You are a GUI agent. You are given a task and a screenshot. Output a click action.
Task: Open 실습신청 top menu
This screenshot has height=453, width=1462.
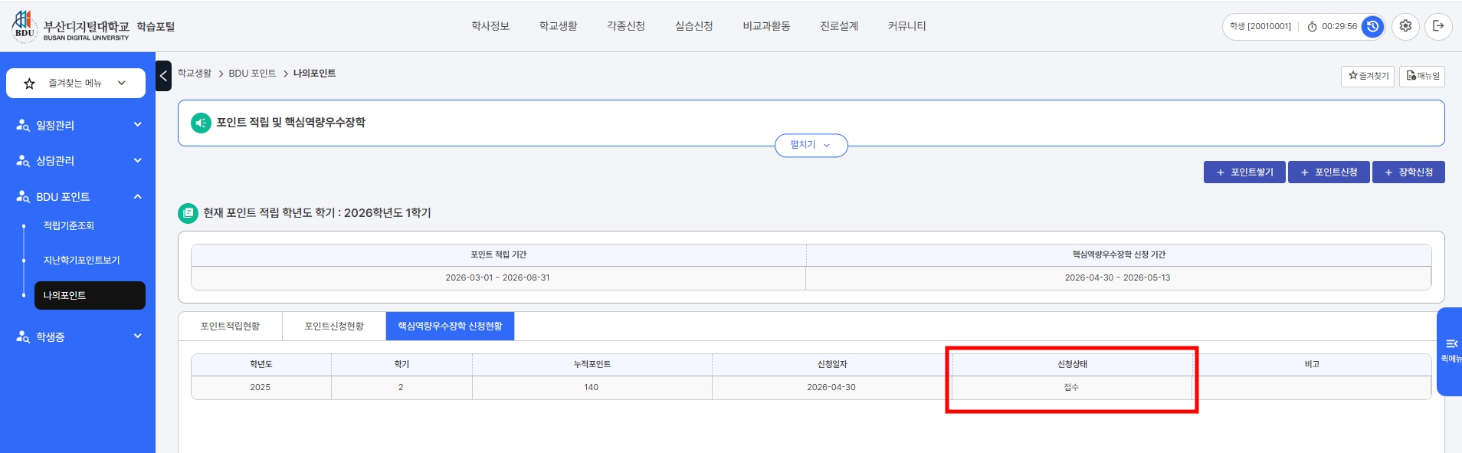693,26
